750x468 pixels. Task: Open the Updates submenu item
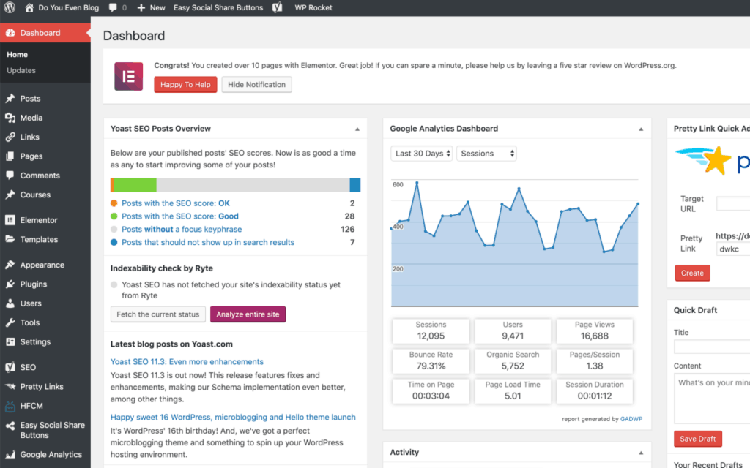click(x=21, y=70)
